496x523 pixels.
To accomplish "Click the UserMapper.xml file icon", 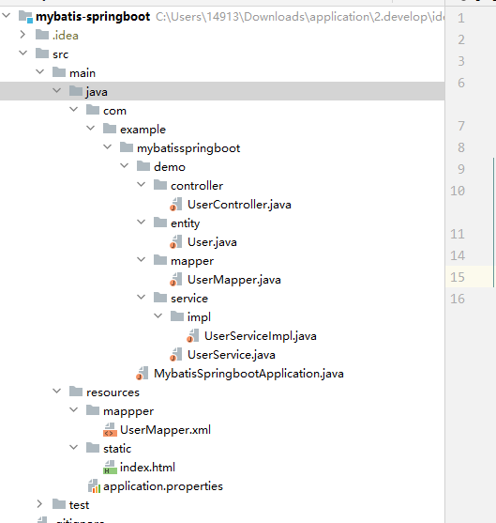I will point(110,430).
